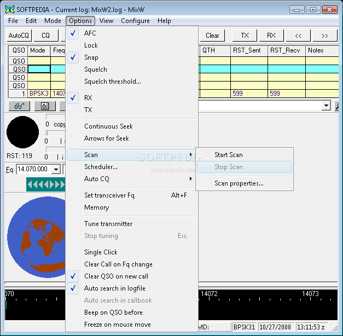The height and width of the screenshot is (336, 343).
Task: Click the 13:11:53 z time display
Action: pyautogui.click(x=311, y=327)
